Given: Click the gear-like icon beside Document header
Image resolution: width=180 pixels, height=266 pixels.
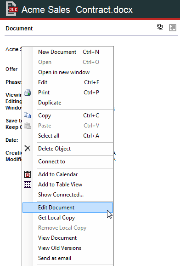Looking at the screenshot, I should coord(160,27).
